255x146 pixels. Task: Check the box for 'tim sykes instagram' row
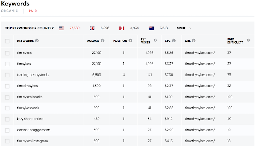(x=8, y=141)
